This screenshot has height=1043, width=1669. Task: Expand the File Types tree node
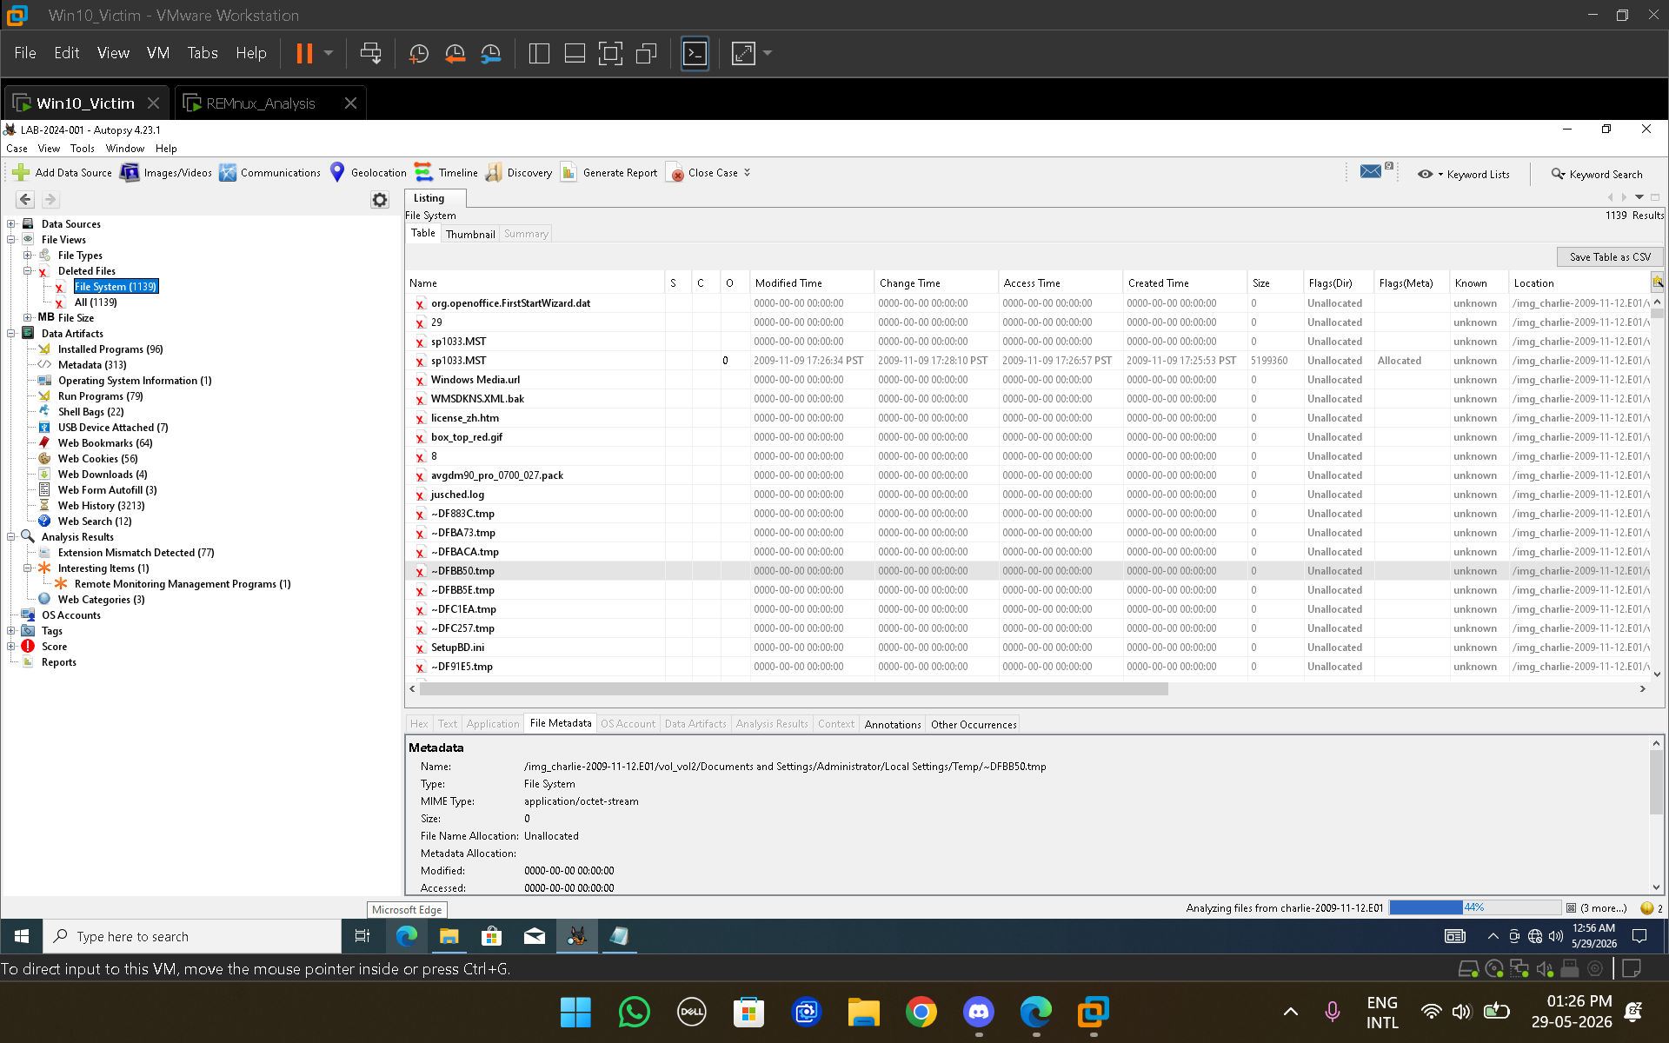tap(28, 256)
